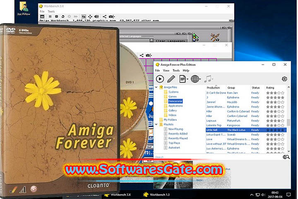The image size is (298, 199).
Task: Open Tools menu in Workbench 3.X window
Action: 51,12
